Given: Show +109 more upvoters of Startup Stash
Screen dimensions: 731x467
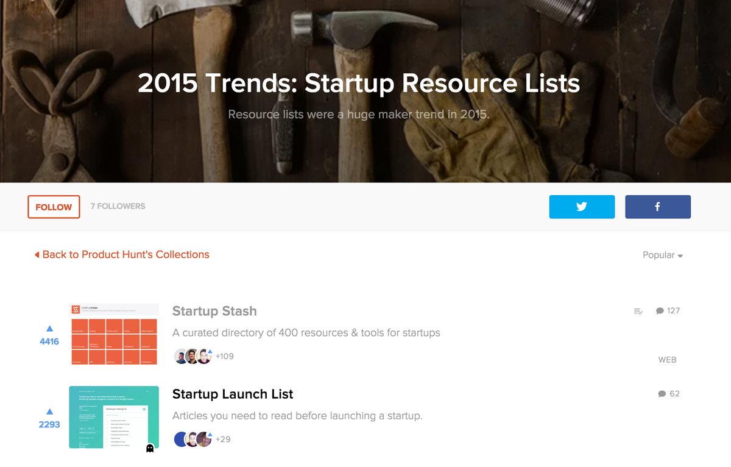Looking at the screenshot, I should coord(225,356).
